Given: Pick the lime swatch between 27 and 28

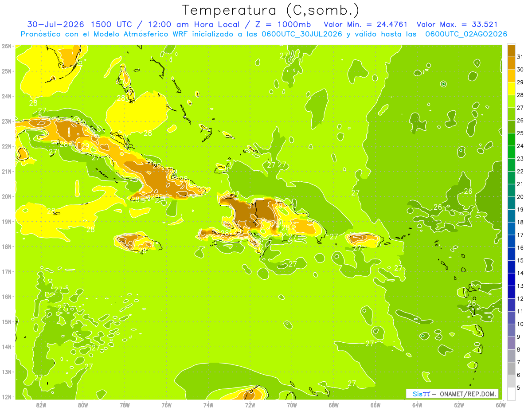Looking at the screenshot, I should (511, 101).
